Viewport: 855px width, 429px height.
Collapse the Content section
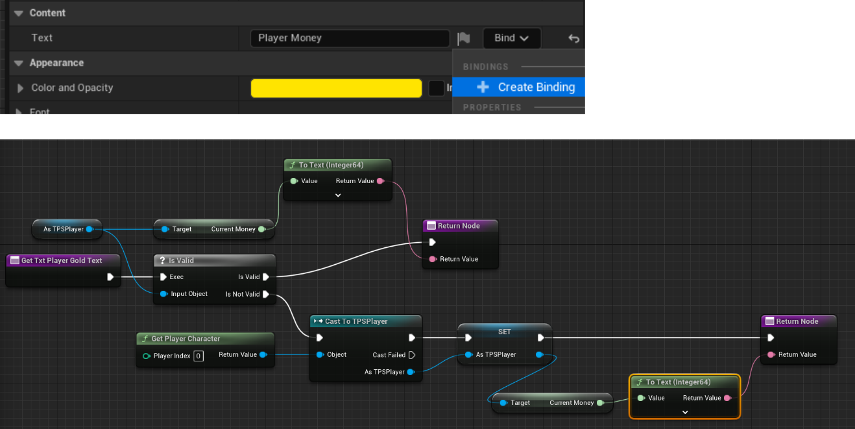(x=18, y=13)
